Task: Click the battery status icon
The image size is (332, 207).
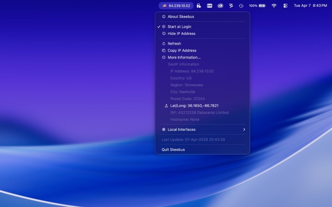Action: [262, 6]
